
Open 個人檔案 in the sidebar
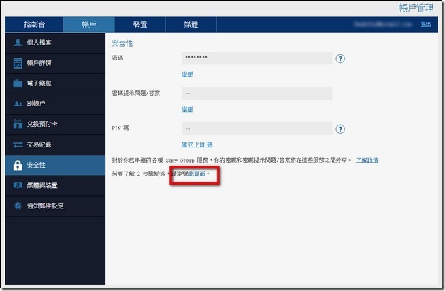pyautogui.click(x=55, y=43)
